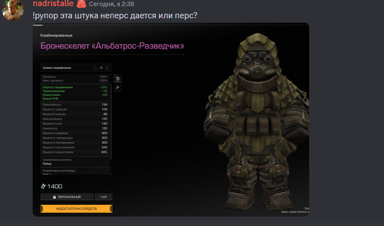
Task: Click the "Защита от кровотечения" 40% row
Action: tap(75, 152)
